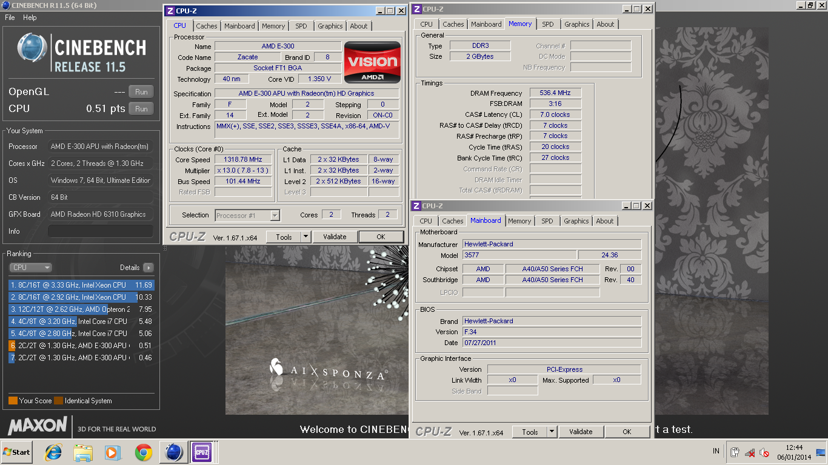Select AMD E-300 ranking row scoring 0.51
Viewport: 828px width, 465px height.
pyautogui.click(x=81, y=346)
